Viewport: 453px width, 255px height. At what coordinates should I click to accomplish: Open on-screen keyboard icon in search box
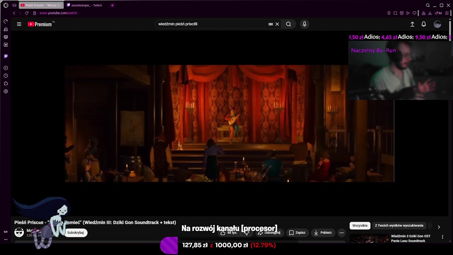[x=271, y=24]
